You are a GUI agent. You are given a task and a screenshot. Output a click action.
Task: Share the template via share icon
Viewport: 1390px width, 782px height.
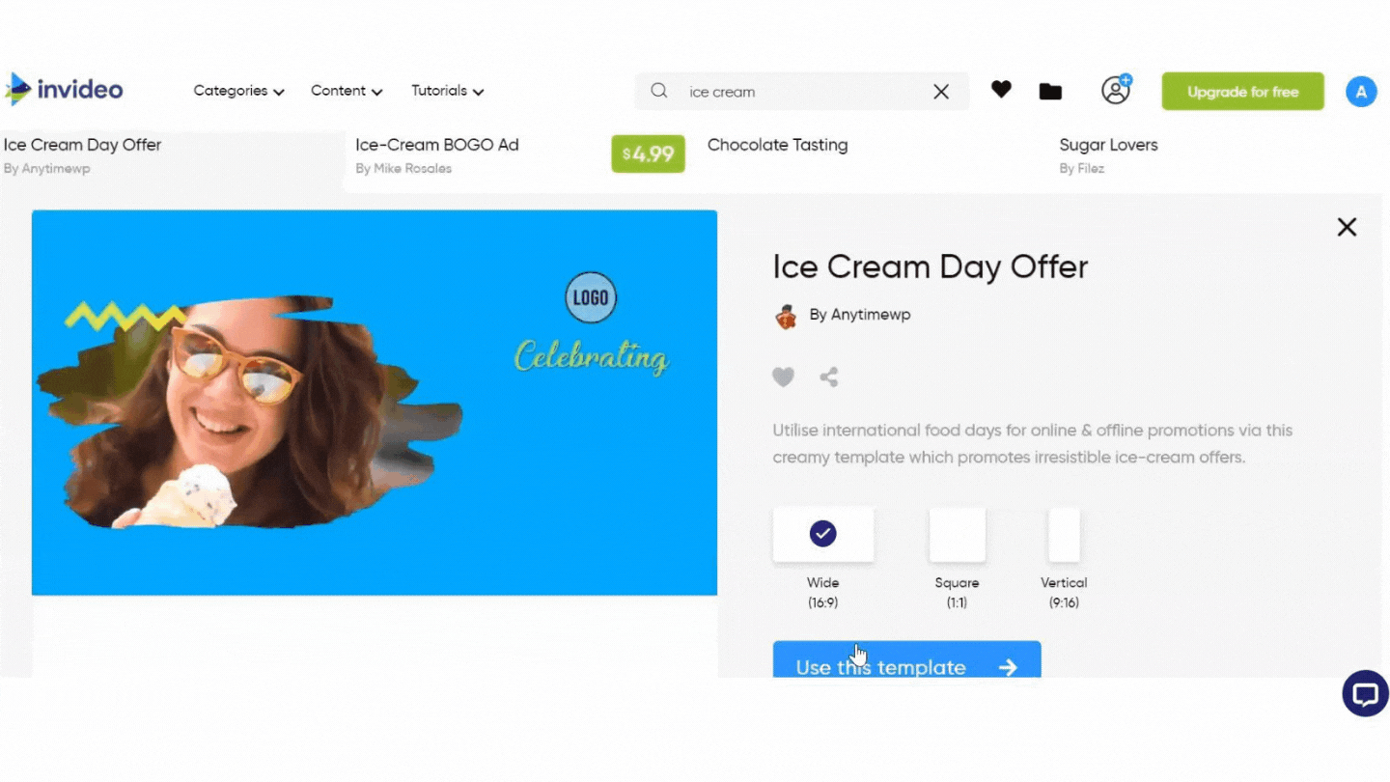(829, 377)
